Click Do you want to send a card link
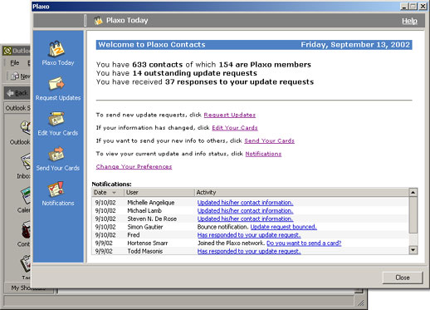 (304, 243)
